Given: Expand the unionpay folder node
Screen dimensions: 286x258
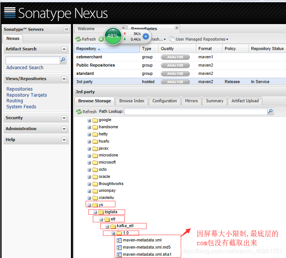Looking at the screenshot, I should point(89,191).
